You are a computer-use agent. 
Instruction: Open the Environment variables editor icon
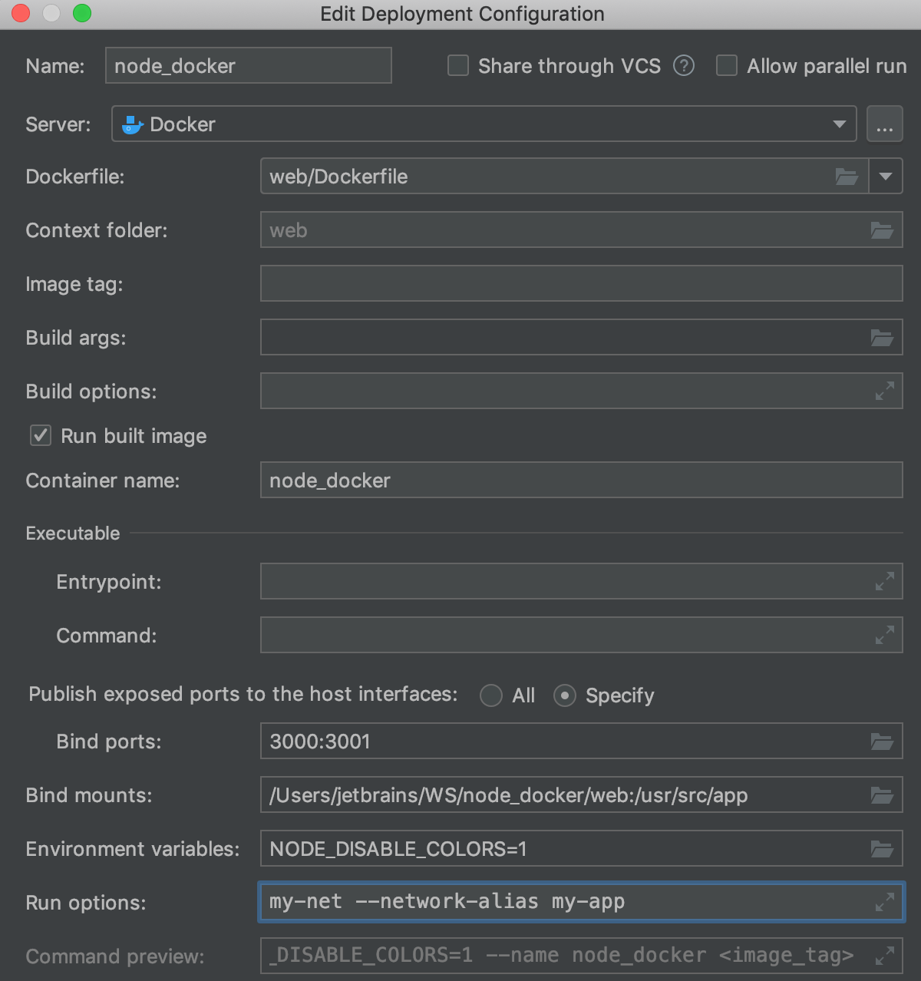[x=882, y=849]
